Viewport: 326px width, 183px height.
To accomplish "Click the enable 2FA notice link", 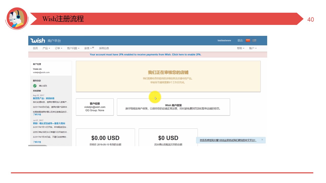I will (145, 55).
